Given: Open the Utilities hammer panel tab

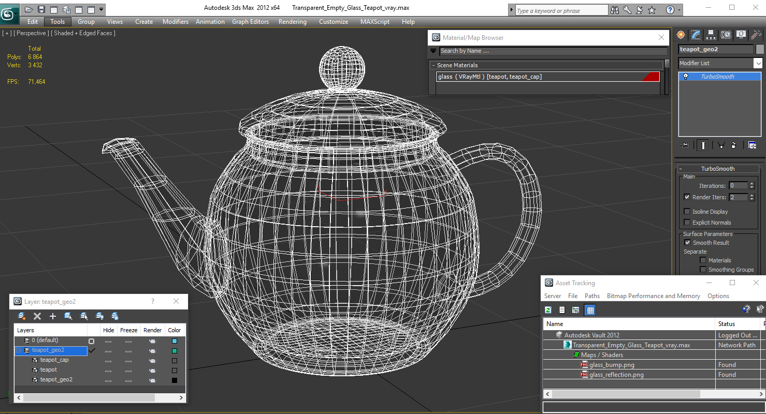Looking at the screenshot, I should 756,35.
